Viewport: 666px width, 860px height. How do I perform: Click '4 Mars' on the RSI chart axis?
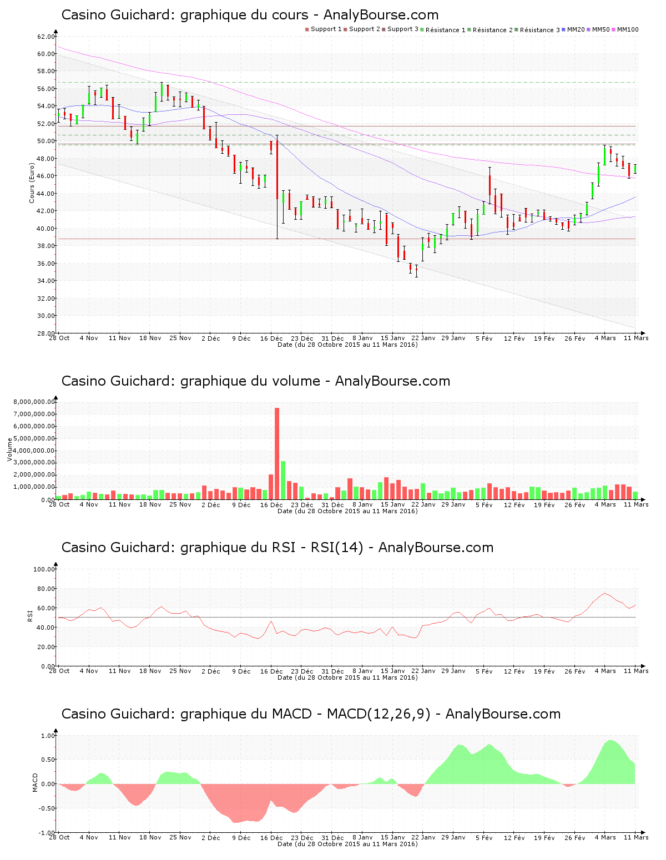pyautogui.click(x=606, y=671)
